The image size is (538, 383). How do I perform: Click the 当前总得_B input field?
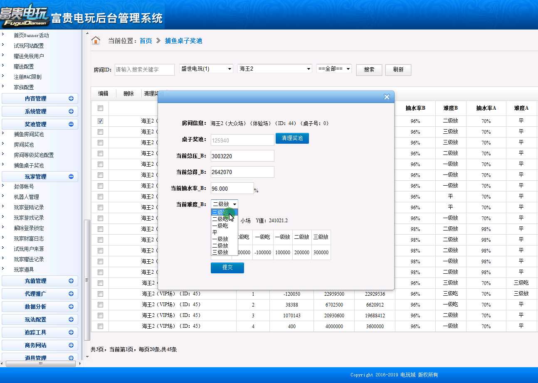242,172
